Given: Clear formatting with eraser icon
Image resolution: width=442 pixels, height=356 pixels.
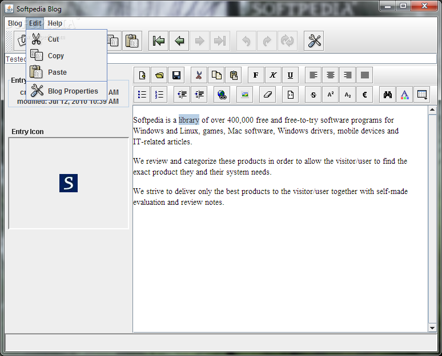Looking at the screenshot, I should [x=267, y=95].
